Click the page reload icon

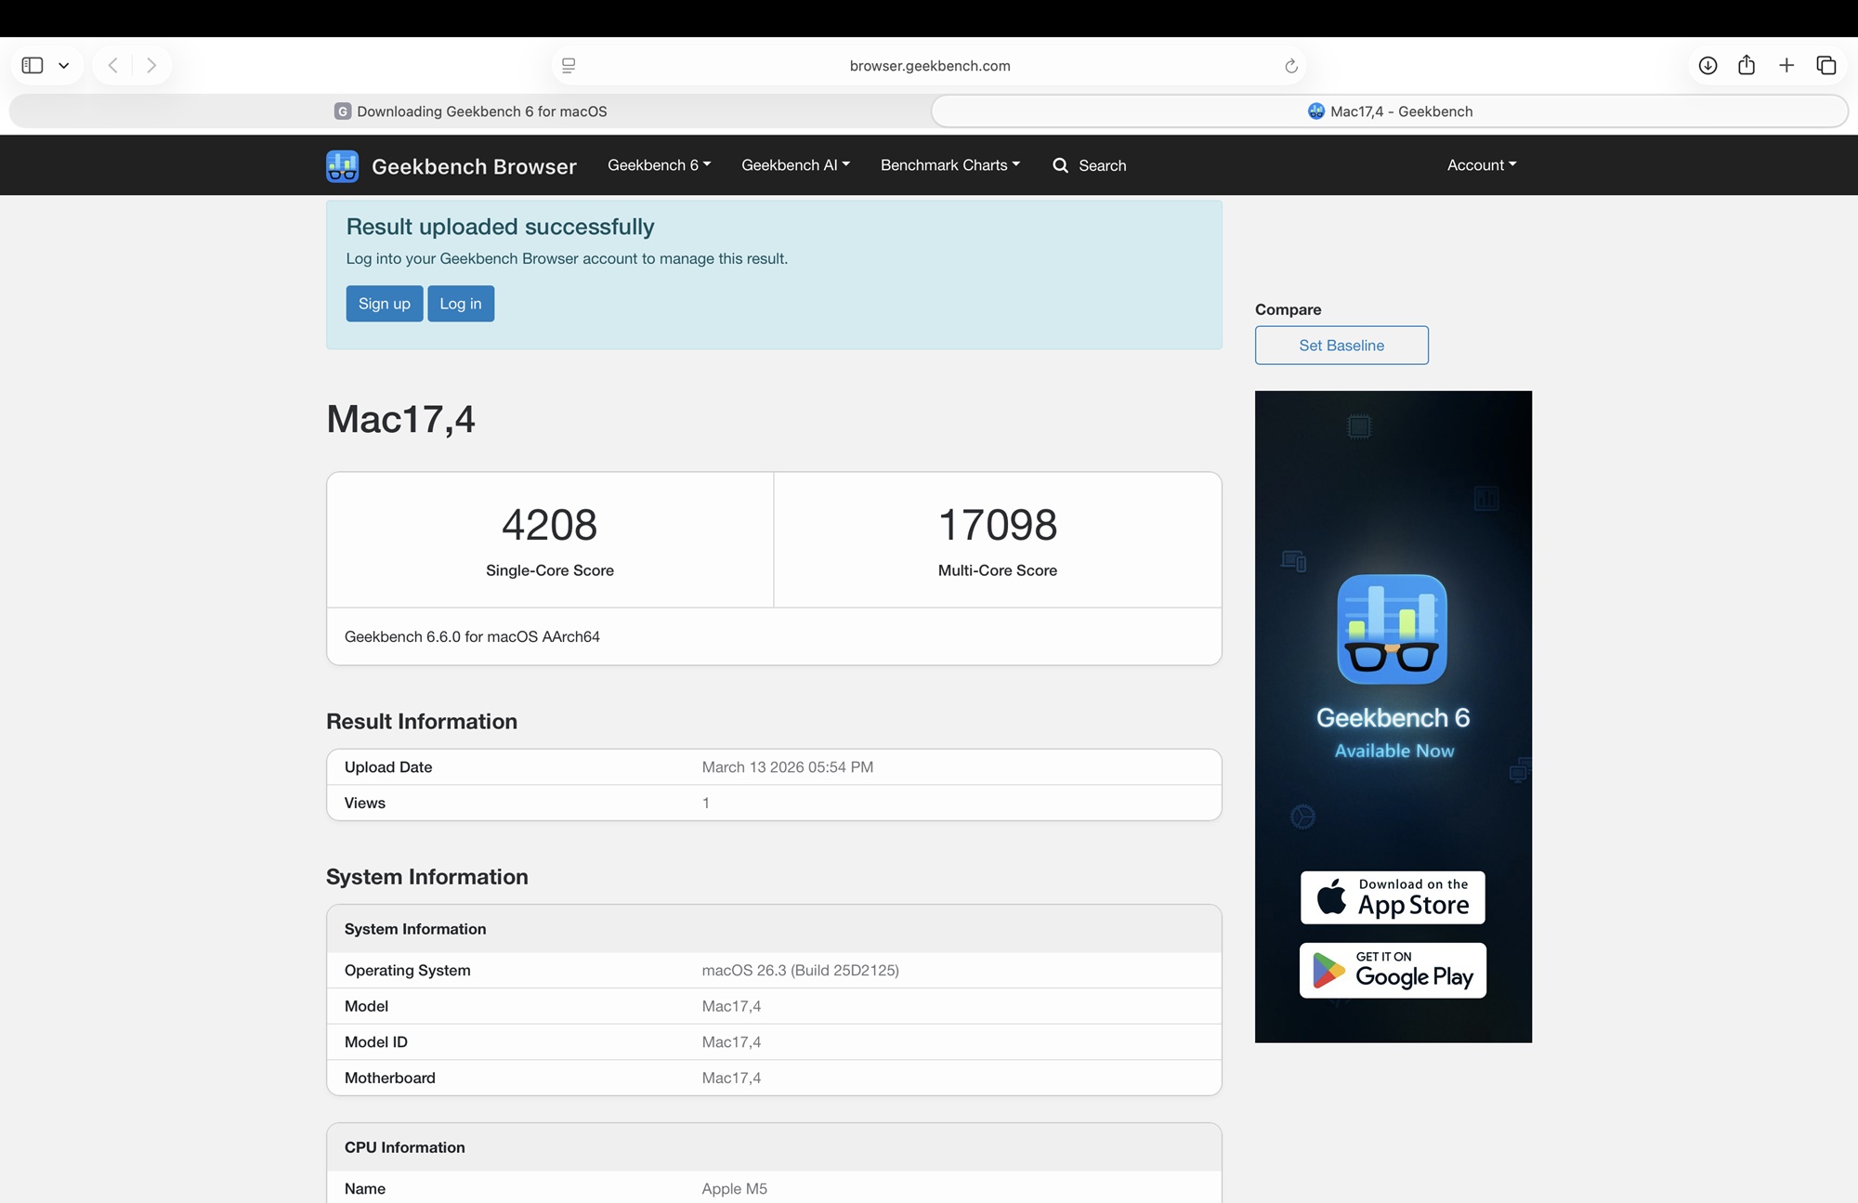pos(1290,66)
